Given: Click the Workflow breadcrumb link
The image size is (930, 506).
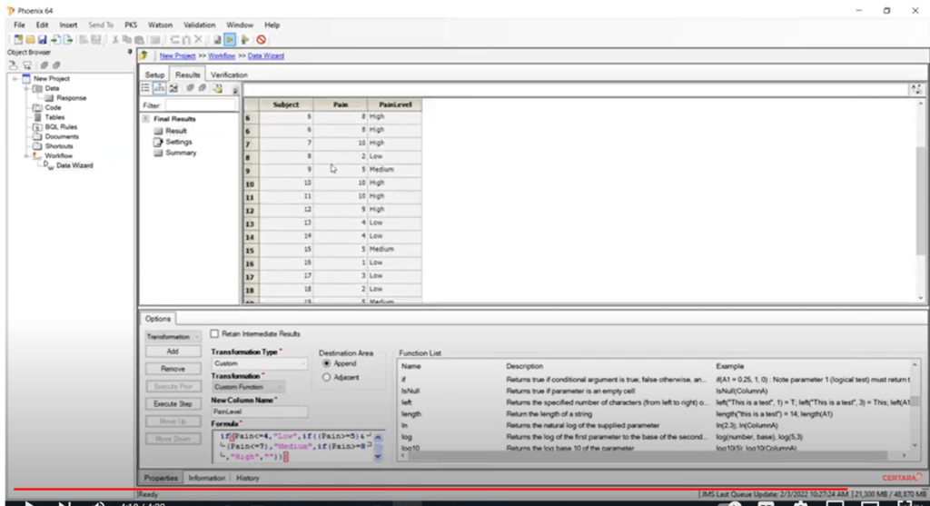Looking at the screenshot, I should coord(222,55).
